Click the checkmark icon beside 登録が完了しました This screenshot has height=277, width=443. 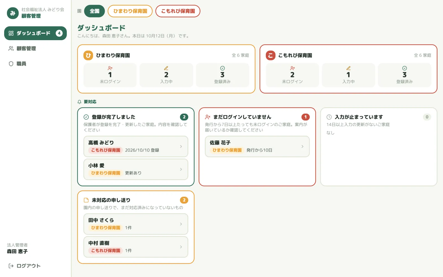(x=86, y=117)
